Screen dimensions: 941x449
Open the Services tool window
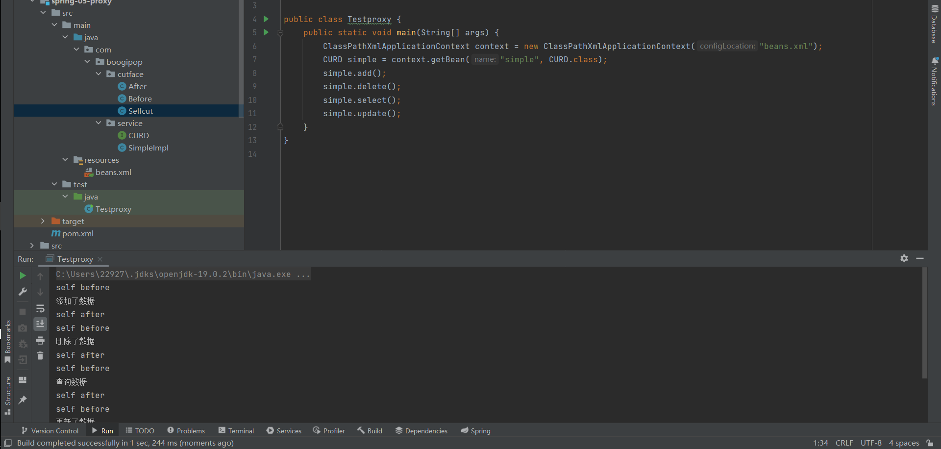coord(284,431)
